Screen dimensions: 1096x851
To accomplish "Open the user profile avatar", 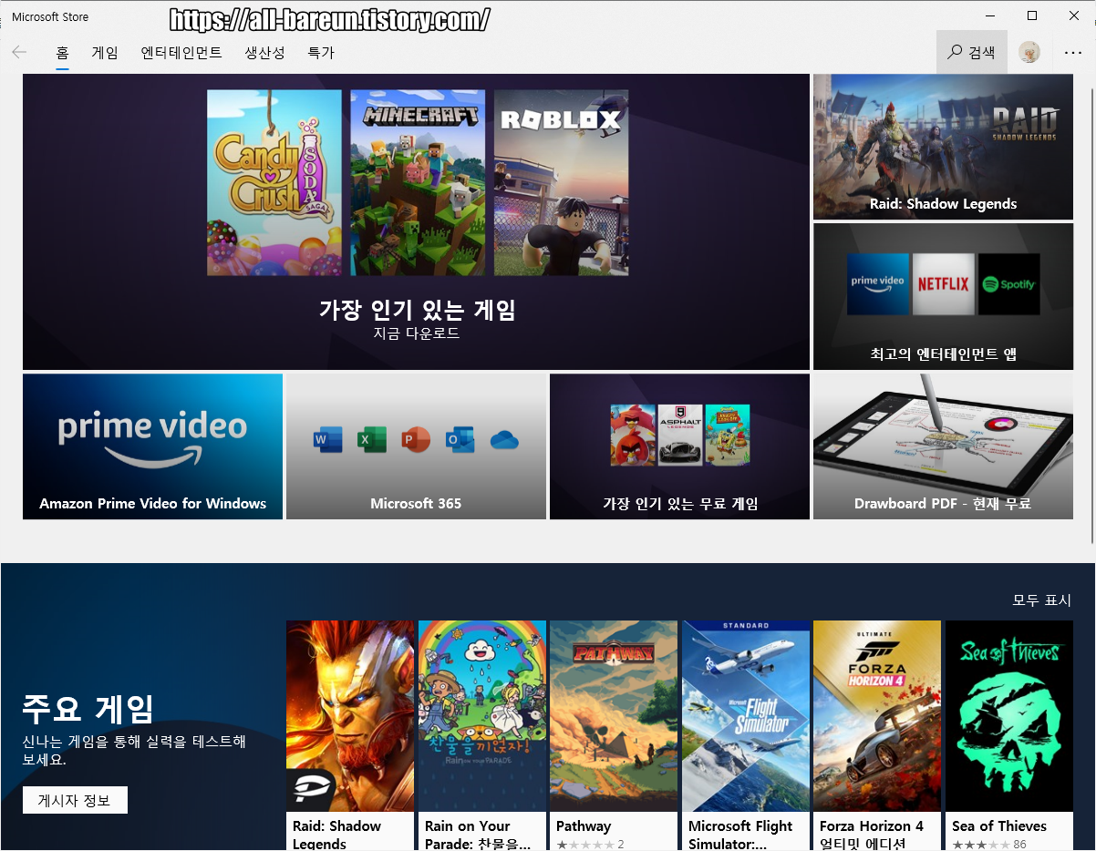I will (1029, 53).
